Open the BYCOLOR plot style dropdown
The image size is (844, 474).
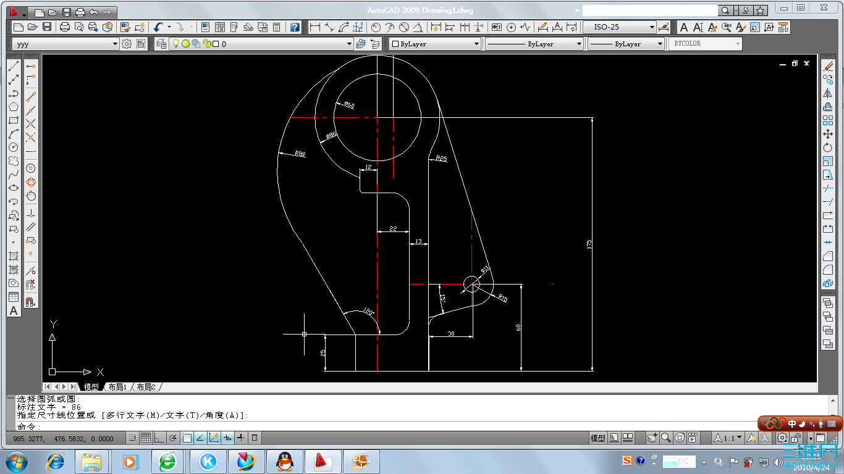coord(706,44)
